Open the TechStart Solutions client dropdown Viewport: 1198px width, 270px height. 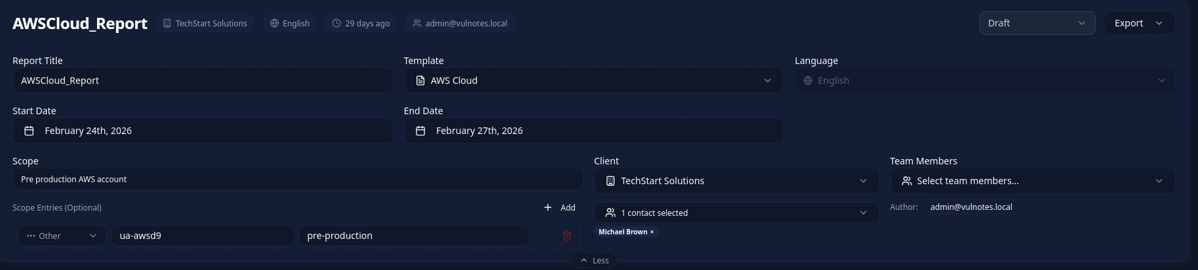pyautogui.click(x=737, y=181)
